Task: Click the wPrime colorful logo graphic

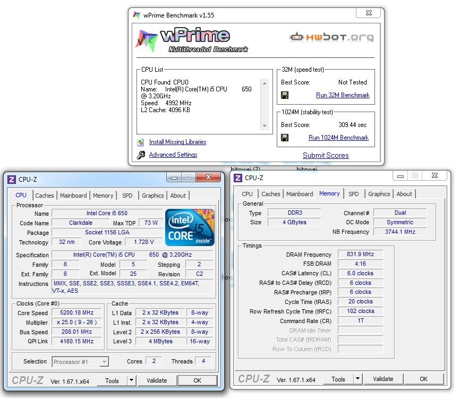Action: [147, 40]
